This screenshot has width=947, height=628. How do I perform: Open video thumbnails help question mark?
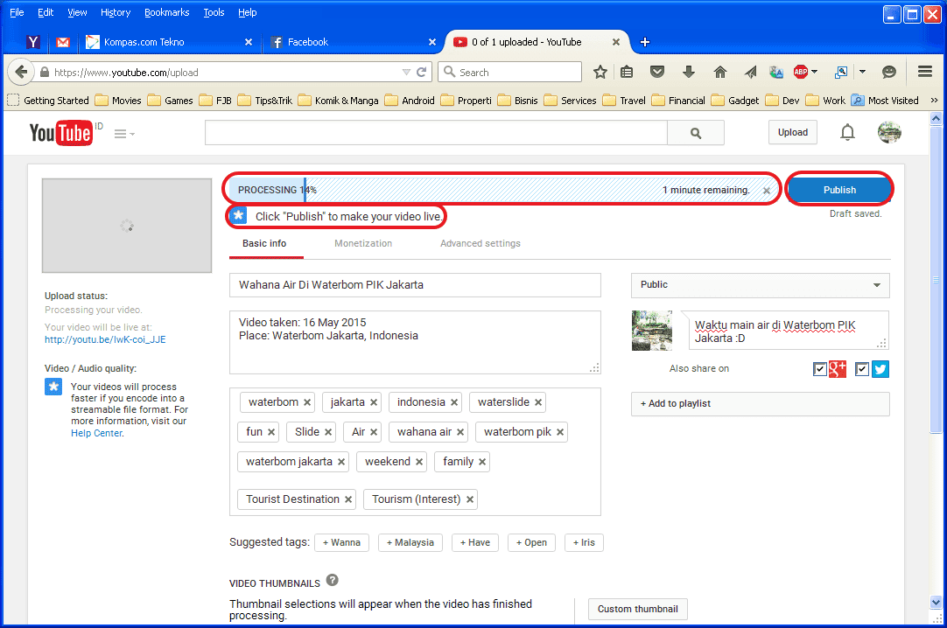333,581
